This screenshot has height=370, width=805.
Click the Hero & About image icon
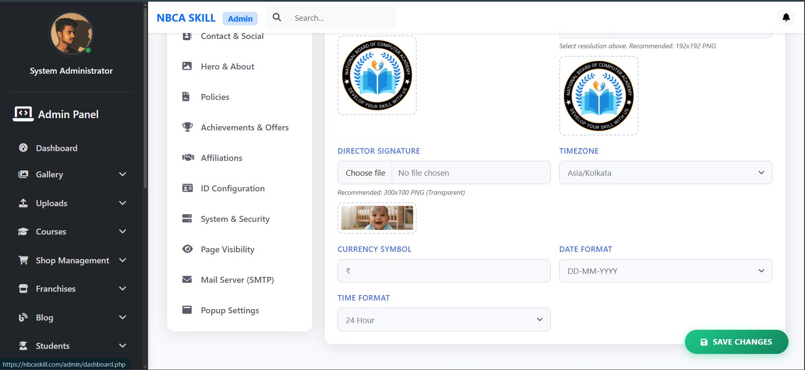pyautogui.click(x=187, y=66)
